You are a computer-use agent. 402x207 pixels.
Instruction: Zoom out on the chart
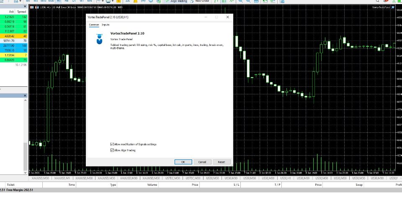(x=248, y=1)
